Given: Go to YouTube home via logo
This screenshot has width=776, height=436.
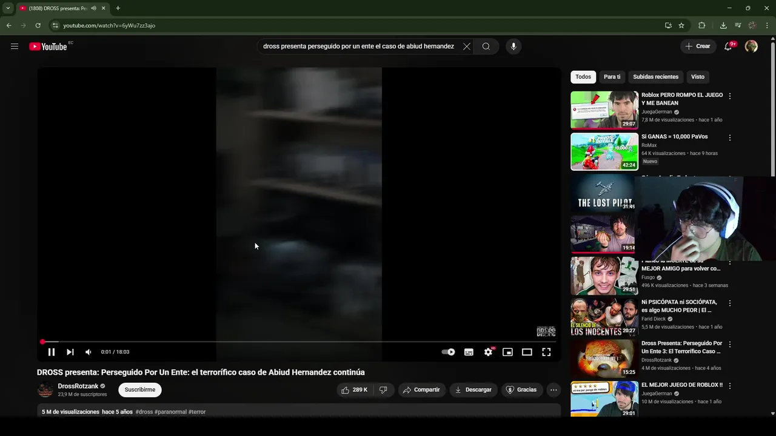Looking at the screenshot, I should [x=48, y=47].
